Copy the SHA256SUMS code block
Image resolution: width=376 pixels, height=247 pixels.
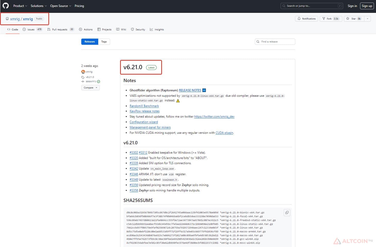pyautogui.click(x=287, y=213)
